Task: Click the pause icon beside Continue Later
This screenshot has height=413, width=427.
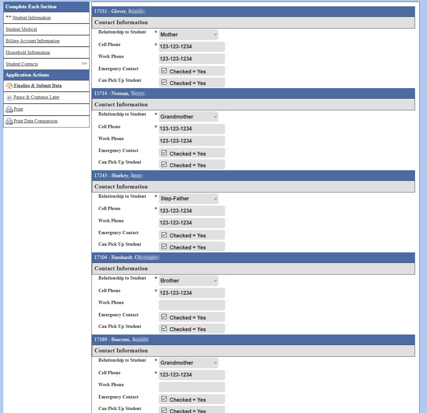Action: pyautogui.click(x=9, y=98)
